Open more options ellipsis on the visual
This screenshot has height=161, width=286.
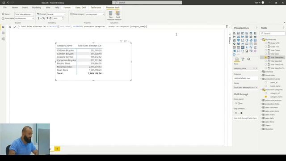(130, 41)
